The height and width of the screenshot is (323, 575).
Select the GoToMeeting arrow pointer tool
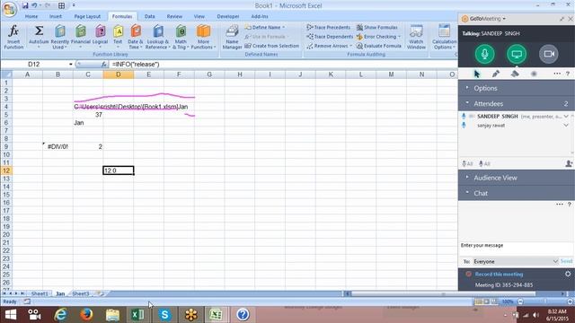point(477,74)
